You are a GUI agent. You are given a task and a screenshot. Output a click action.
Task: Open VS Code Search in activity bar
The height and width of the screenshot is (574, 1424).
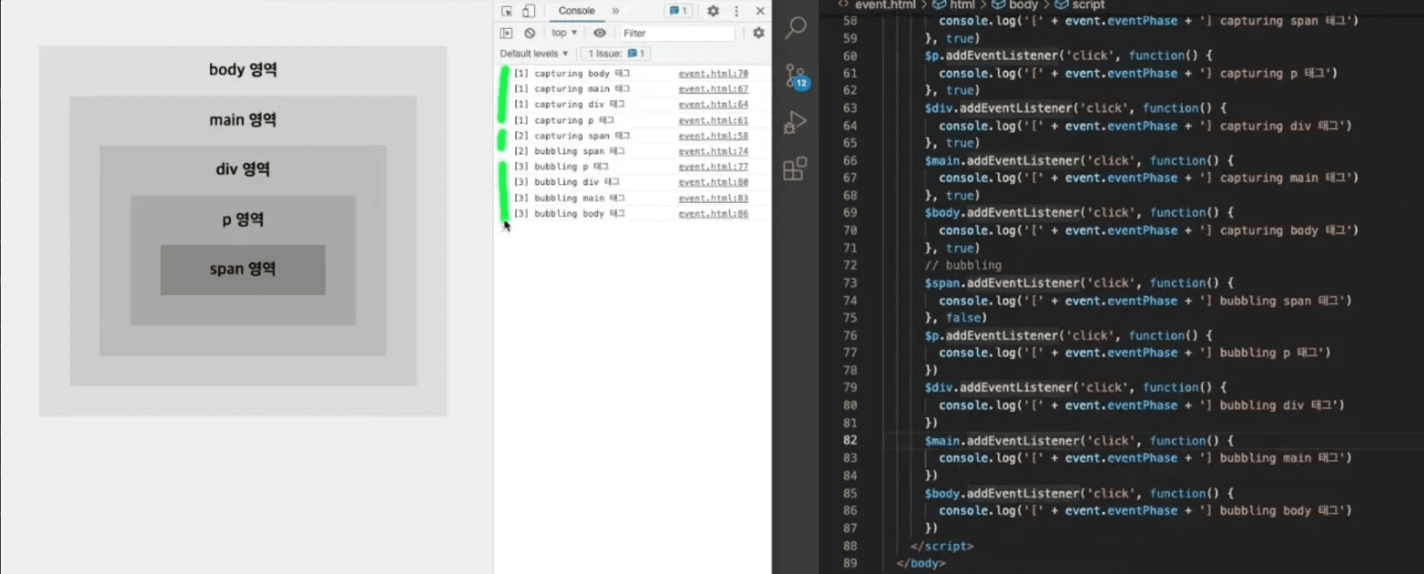[x=795, y=28]
